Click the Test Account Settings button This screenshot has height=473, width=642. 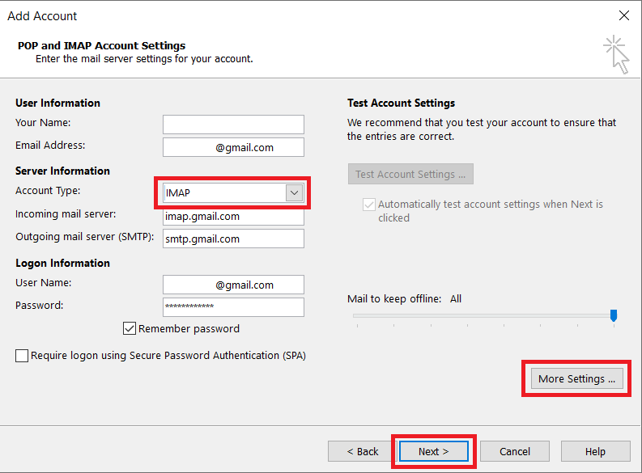410,174
